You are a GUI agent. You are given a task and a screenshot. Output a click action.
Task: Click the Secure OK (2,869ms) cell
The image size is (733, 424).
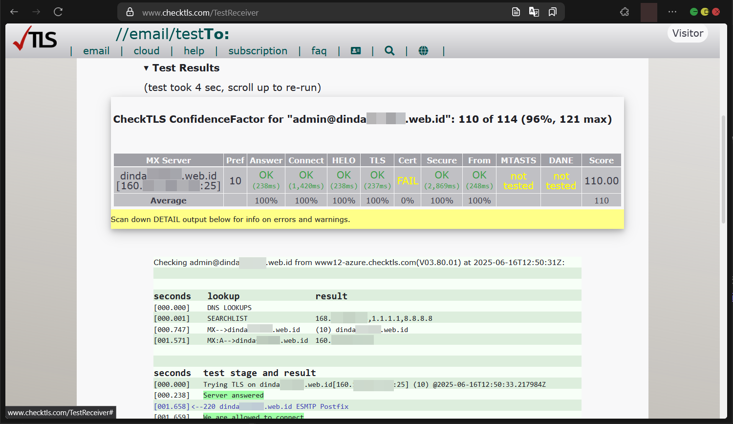coord(442,180)
